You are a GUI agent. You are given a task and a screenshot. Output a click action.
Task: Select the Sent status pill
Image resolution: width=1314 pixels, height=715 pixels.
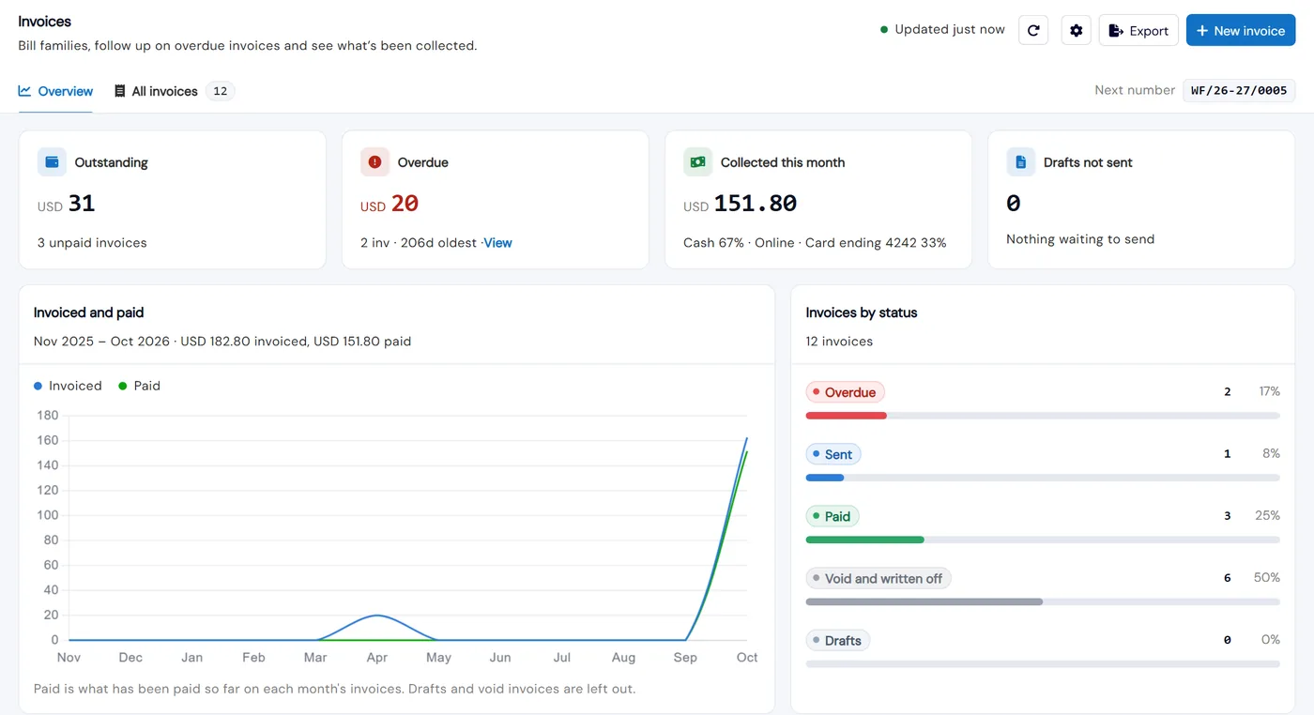tap(833, 454)
